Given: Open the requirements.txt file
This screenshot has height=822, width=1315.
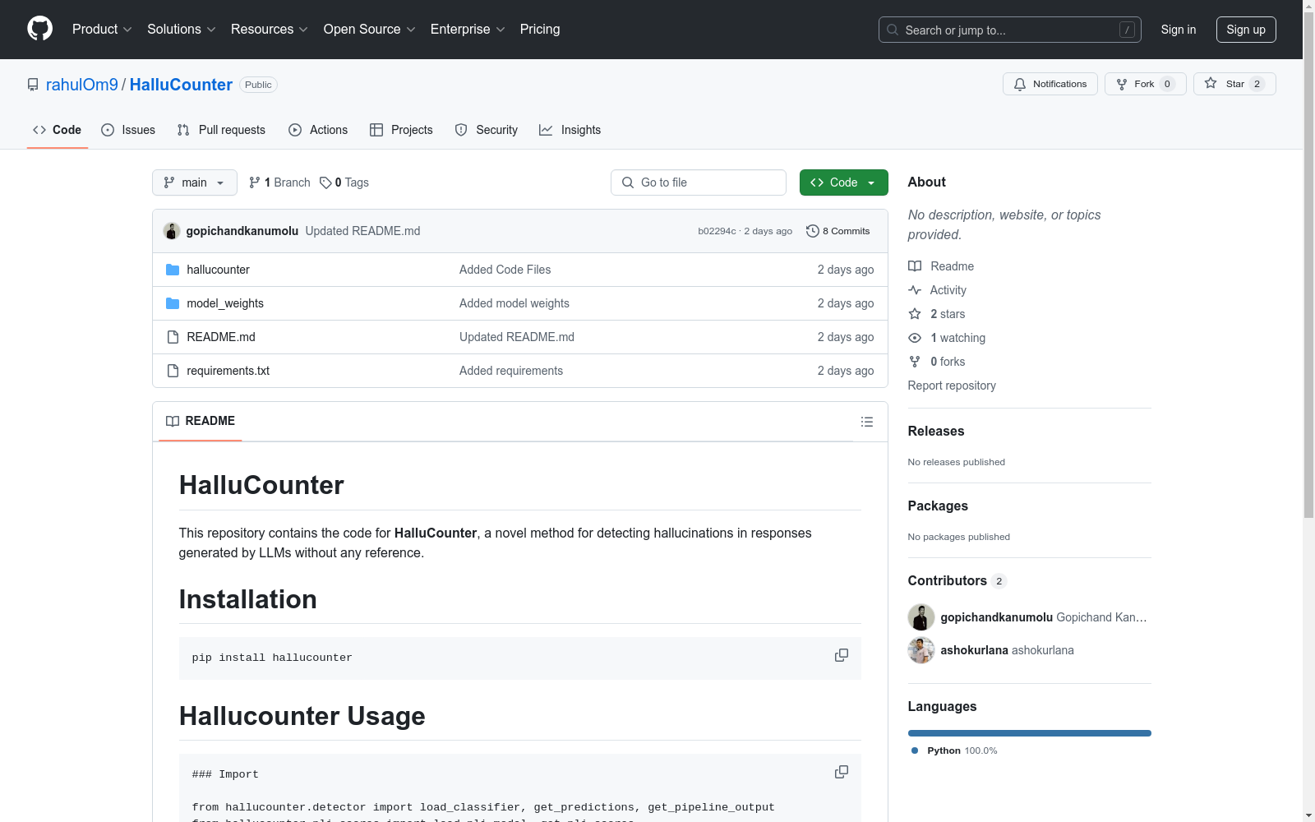Looking at the screenshot, I should 228,371.
